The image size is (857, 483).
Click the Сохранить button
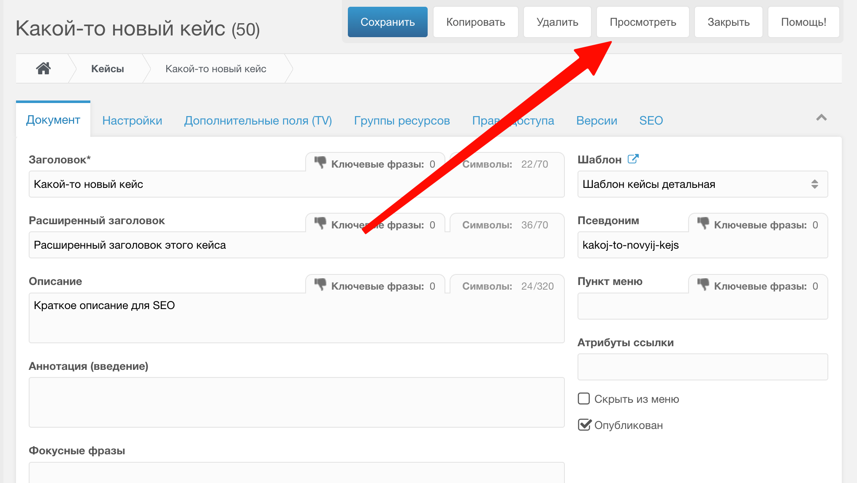coord(387,22)
